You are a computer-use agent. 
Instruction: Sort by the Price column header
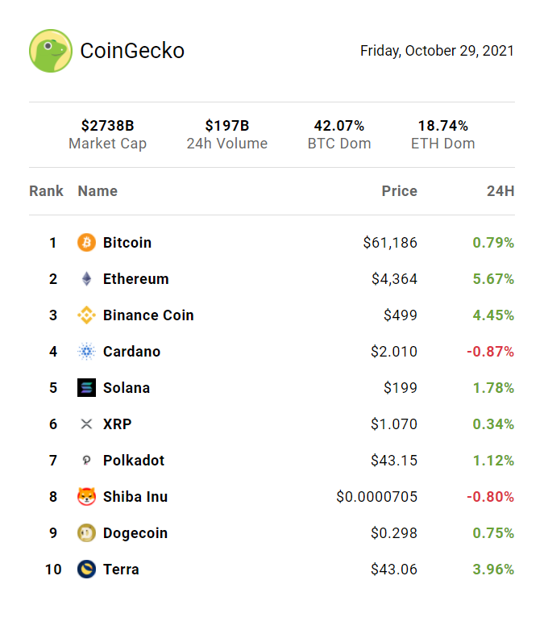(399, 191)
